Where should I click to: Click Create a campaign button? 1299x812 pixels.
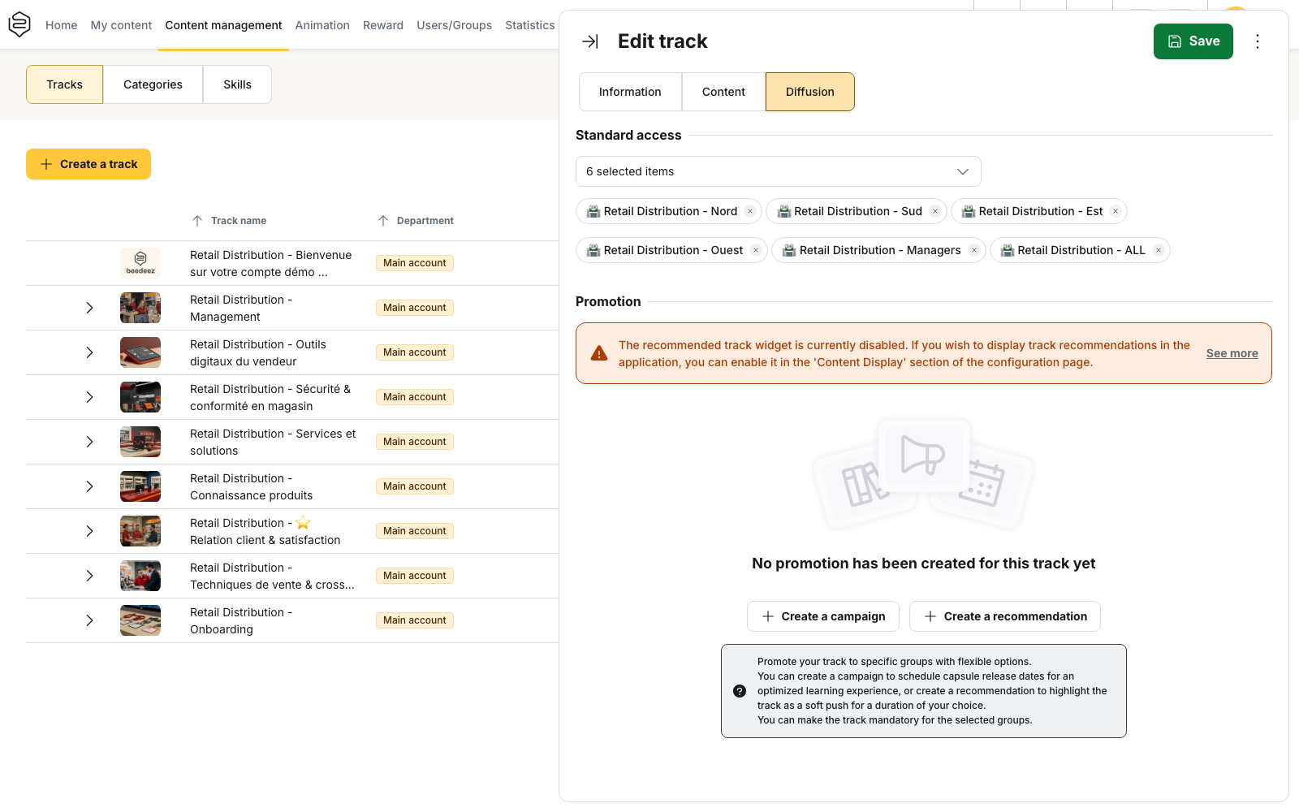coord(822,616)
